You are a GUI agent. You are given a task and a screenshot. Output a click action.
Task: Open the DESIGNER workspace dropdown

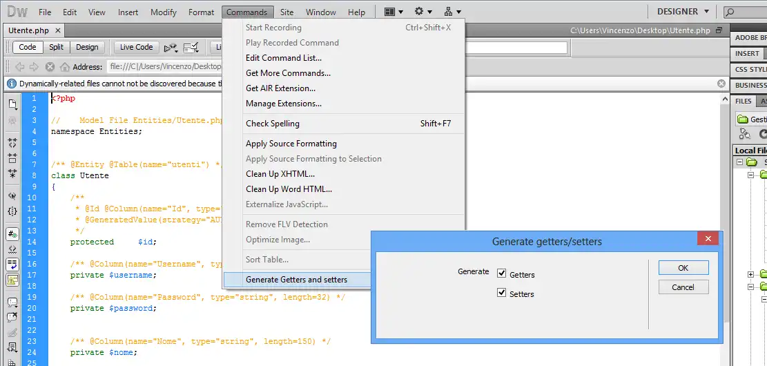point(683,11)
